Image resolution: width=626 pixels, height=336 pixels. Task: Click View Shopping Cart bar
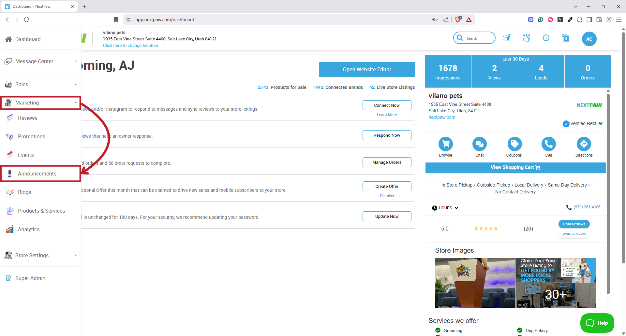(x=515, y=167)
